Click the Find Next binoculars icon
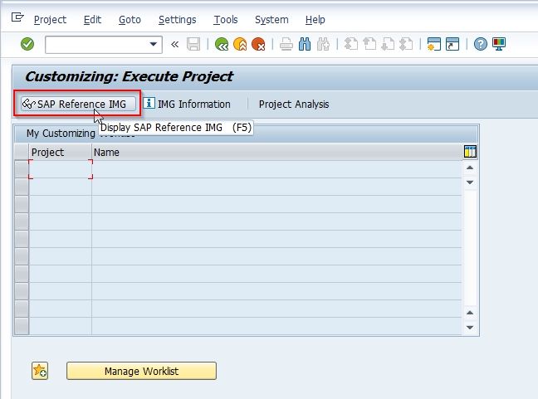This screenshot has width=538, height=399. [x=323, y=44]
